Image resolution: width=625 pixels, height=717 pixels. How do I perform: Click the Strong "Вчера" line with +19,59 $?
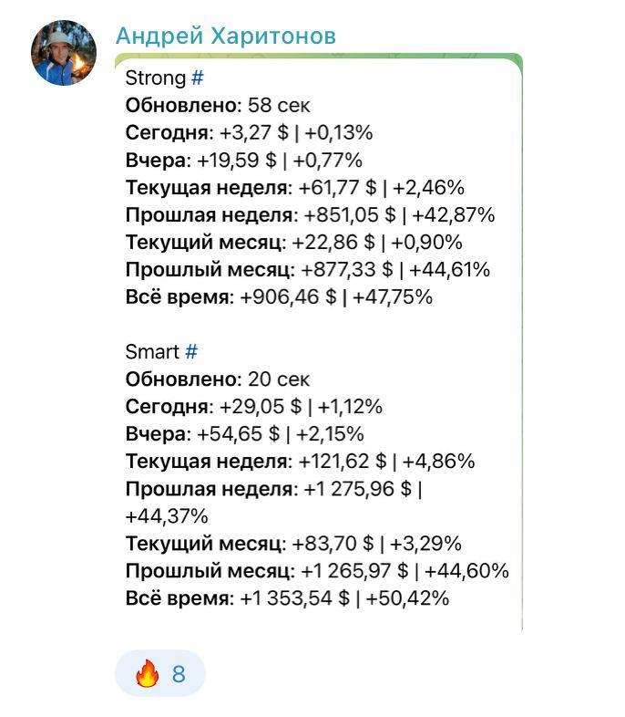tap(243, 161)
